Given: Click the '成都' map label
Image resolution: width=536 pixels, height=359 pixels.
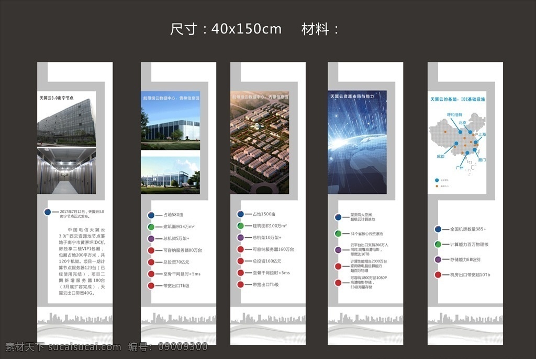Looking at the screenshot, I should click(x=441, y=156).
